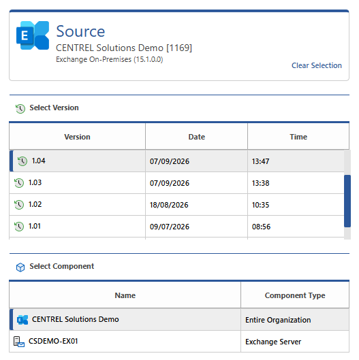The width and height of the screenshot is (359, 360).
Task: Sort by the Date column header
Action: (196, 137)
